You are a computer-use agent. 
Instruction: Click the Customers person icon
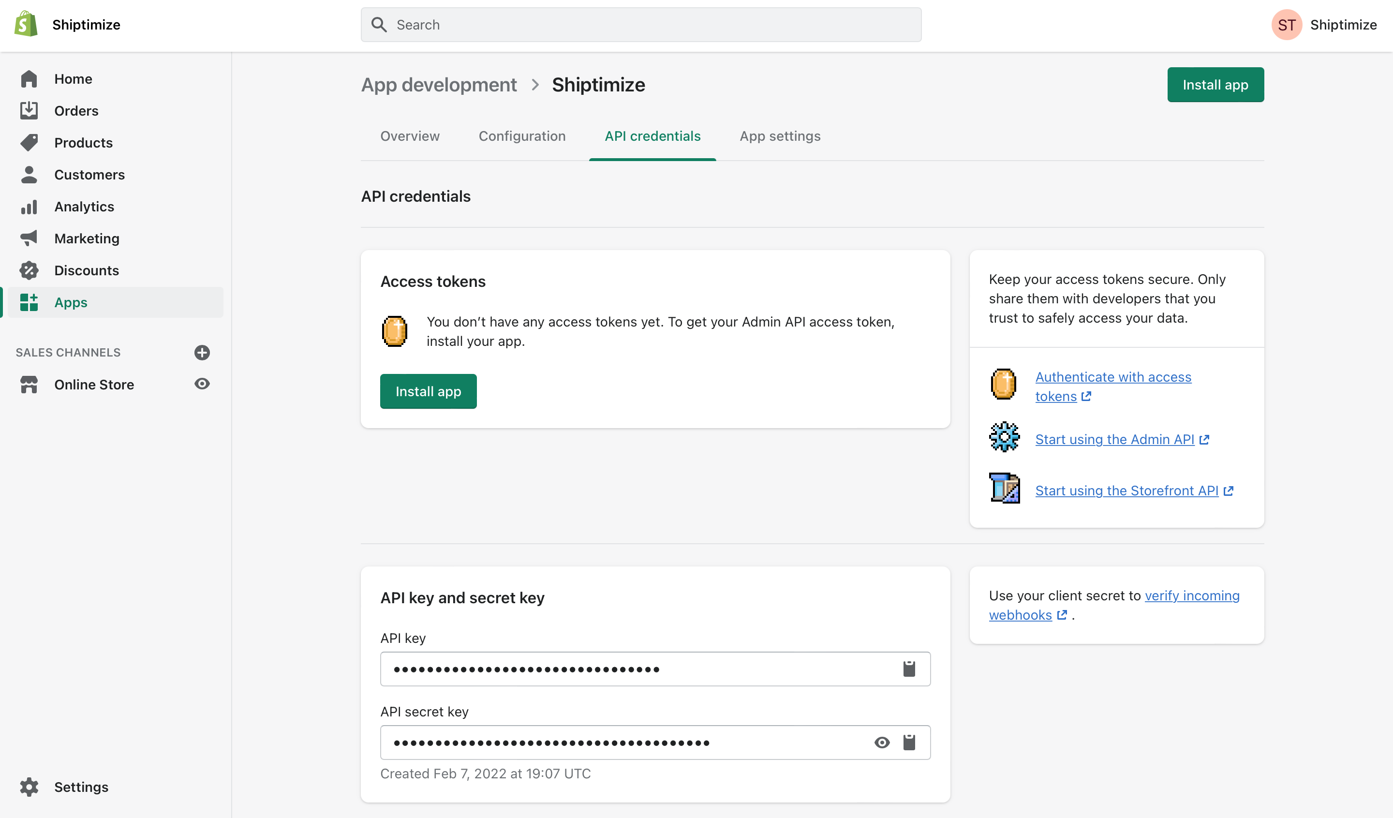29,175
